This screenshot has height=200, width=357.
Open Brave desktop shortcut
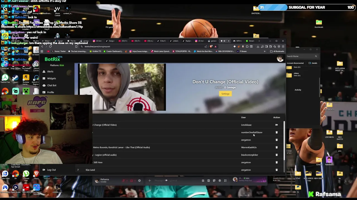[x=36, y=174]
